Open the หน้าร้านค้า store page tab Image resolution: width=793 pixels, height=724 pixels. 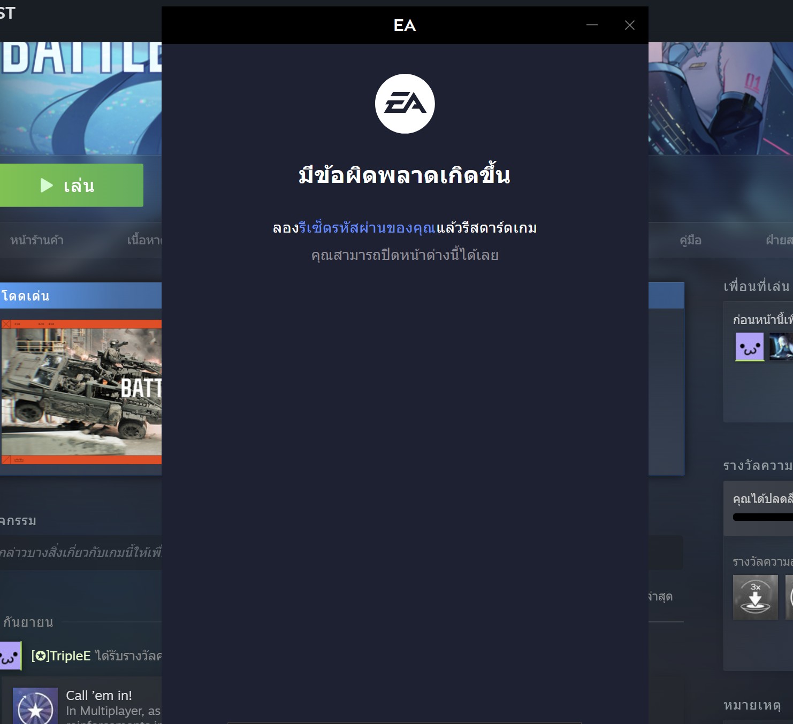[37, 241]
